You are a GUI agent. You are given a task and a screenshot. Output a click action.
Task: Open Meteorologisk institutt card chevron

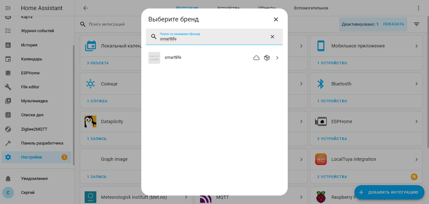tap(186, 197)
